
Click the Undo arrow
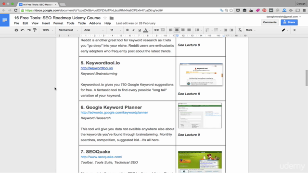click(23, 30)
